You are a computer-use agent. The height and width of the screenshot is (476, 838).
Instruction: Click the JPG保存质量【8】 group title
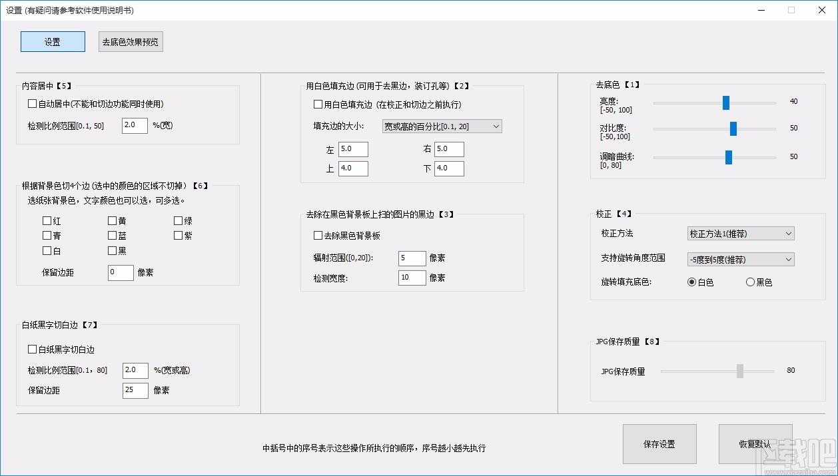tap(628, 342)
